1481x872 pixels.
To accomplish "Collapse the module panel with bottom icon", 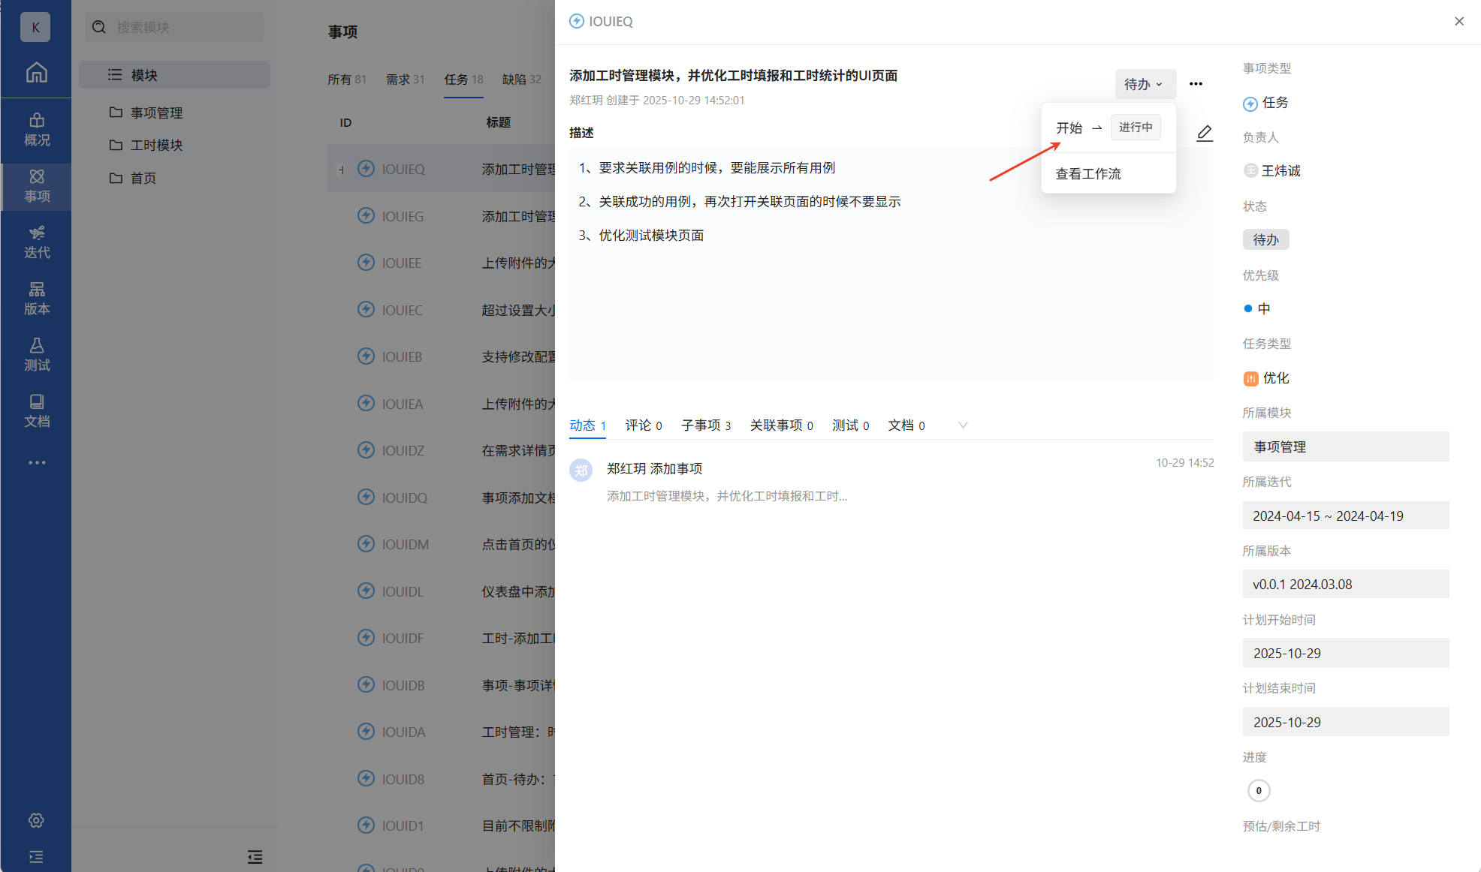I will (255, 856).
